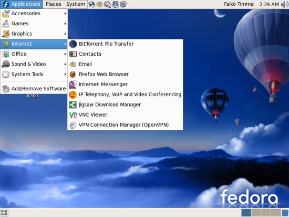289x217 pixels.
Task: Click Falko Timme user name in panel
Action: [x=239, y=4]
